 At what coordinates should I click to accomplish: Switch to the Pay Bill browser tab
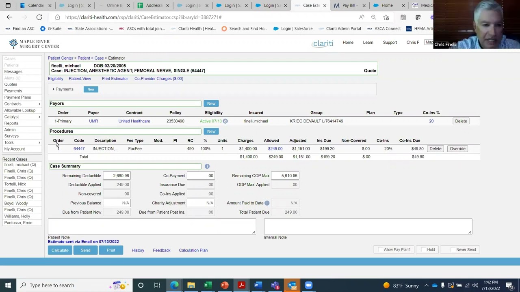point(349,5)
